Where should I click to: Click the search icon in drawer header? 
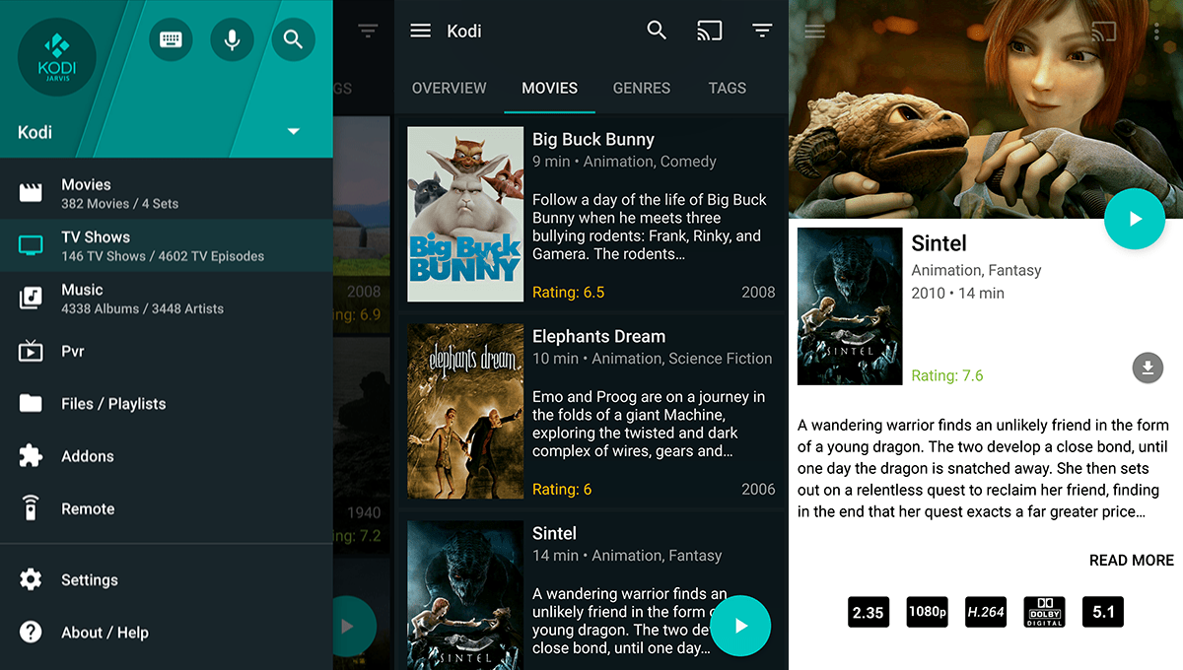click(x=293, y=39)
